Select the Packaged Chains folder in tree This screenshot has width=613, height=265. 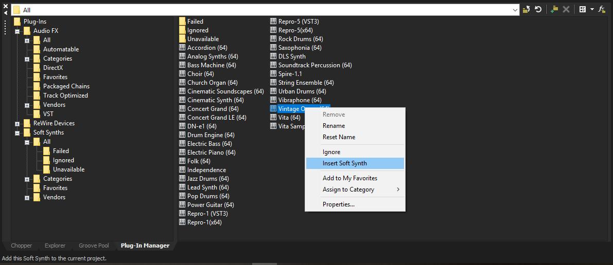61,86
